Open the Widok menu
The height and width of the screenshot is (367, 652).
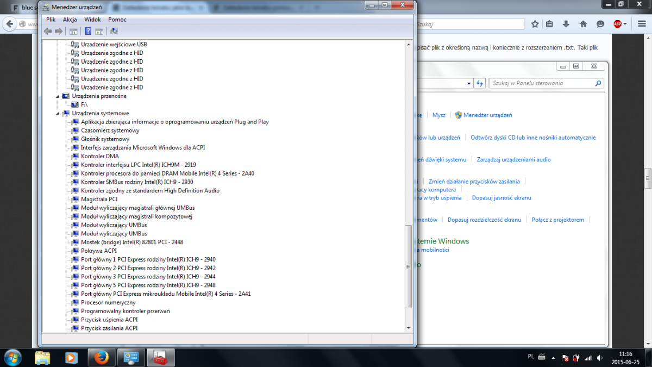tap(92, 20)
